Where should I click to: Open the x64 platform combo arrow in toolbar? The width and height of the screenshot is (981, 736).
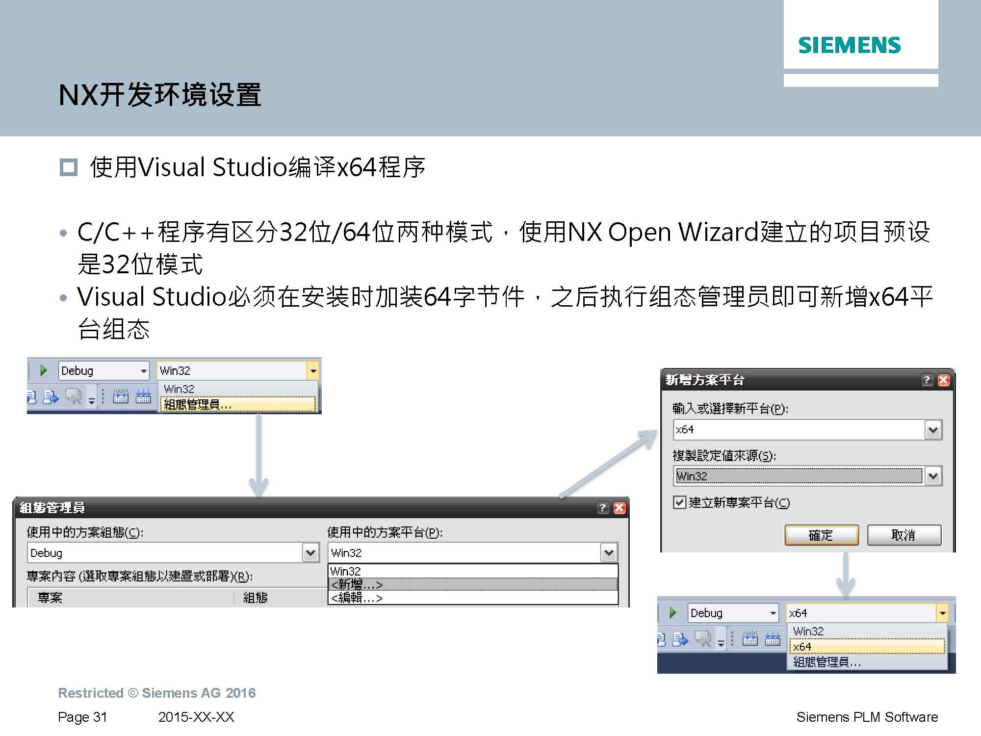point(942,613)
